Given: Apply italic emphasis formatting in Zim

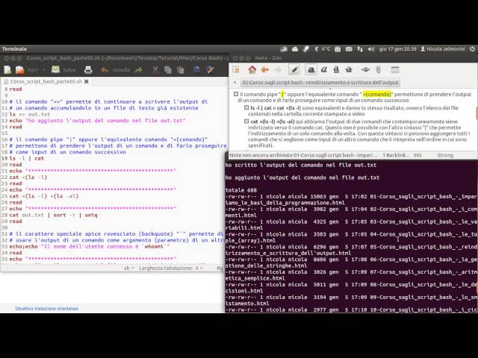Looking at the screenshot, I should (x=323, y=69).
